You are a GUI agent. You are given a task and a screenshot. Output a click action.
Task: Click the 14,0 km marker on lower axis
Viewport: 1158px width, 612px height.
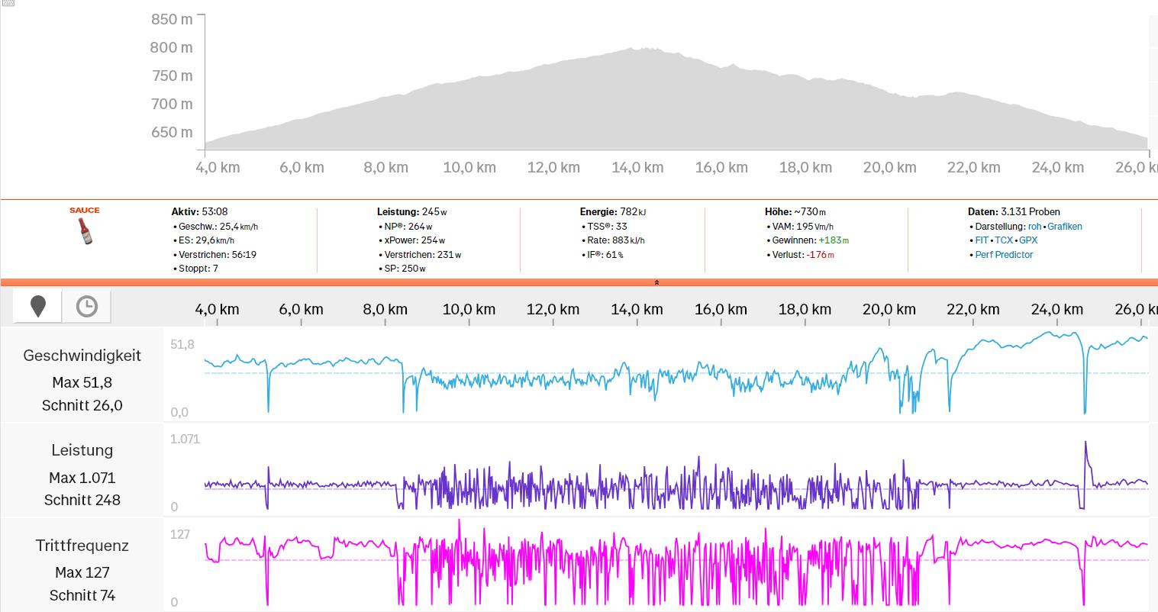pyautogui.click(x=637, y=309)
